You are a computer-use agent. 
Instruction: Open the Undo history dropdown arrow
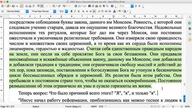point(66,6)
